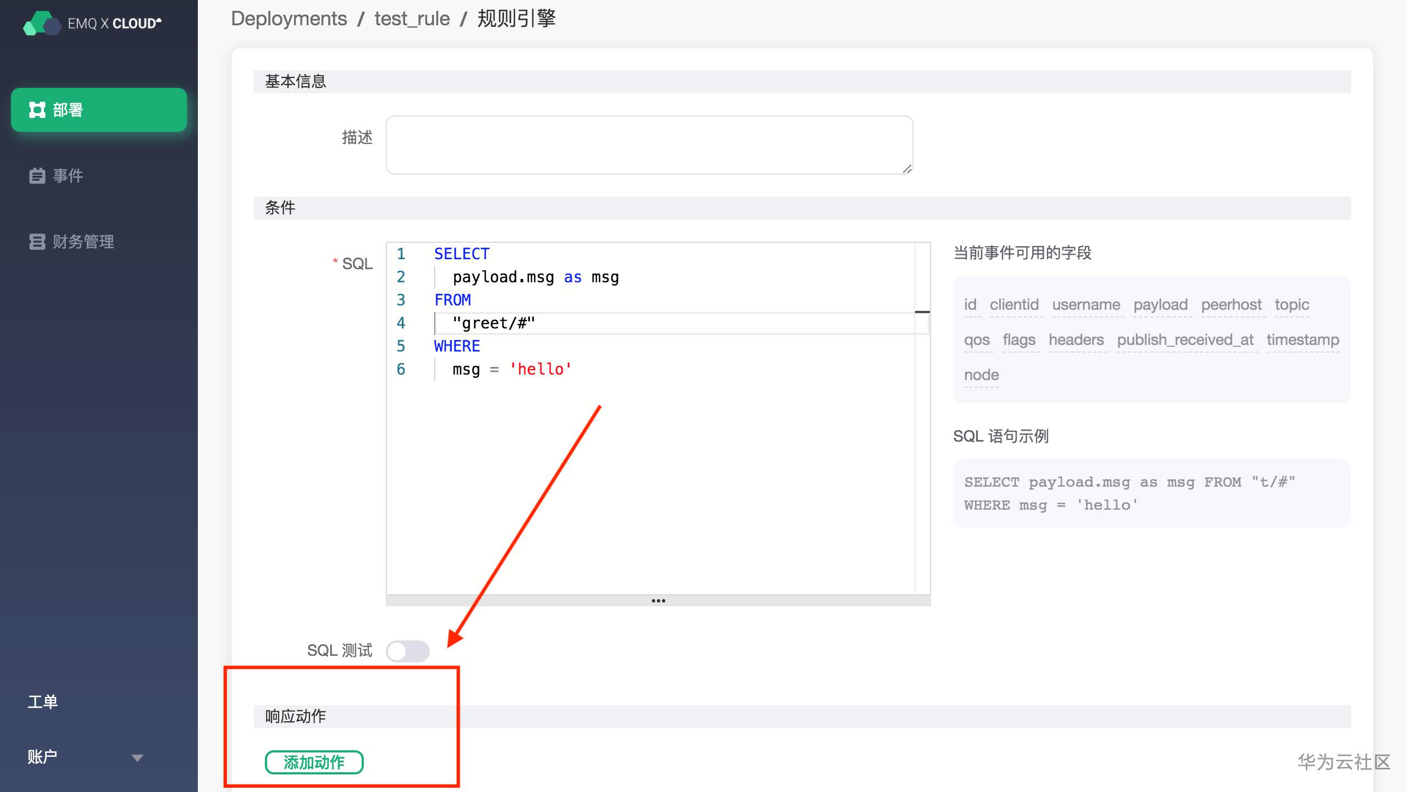This screenshot has width=1407, height=792.
Task: Click the events calendar icon
Action: tap(37, 176)
